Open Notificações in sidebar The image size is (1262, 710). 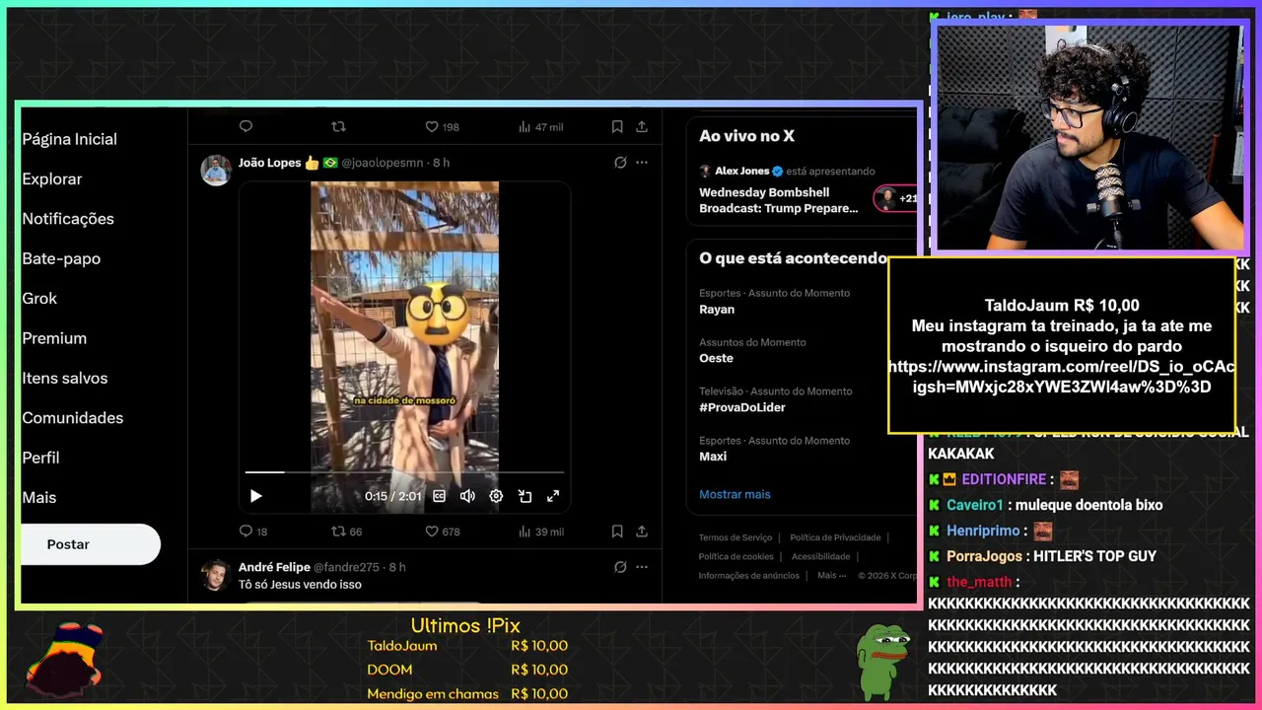(x=68, y=219)
